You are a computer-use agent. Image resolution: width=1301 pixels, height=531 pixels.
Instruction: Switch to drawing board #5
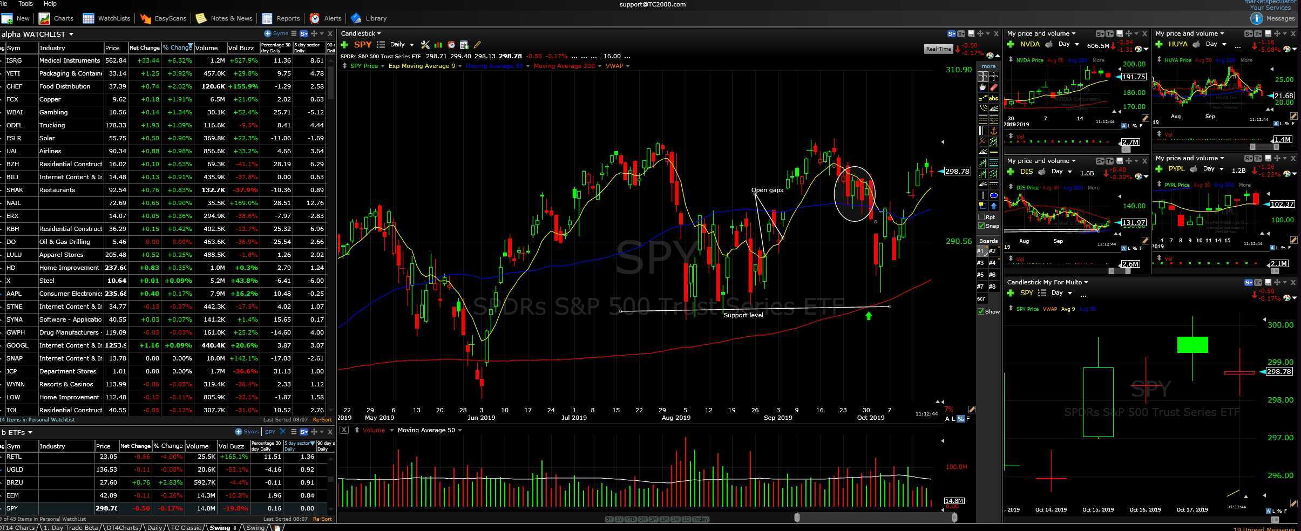(x=981, y=275)
